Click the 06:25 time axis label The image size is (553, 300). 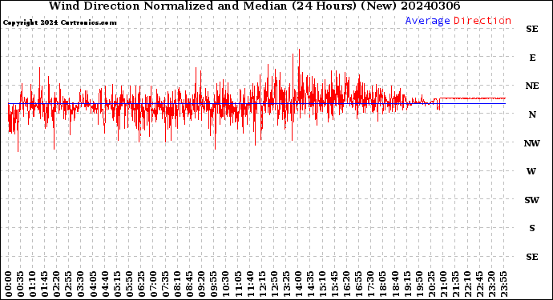tap(141, 284)
